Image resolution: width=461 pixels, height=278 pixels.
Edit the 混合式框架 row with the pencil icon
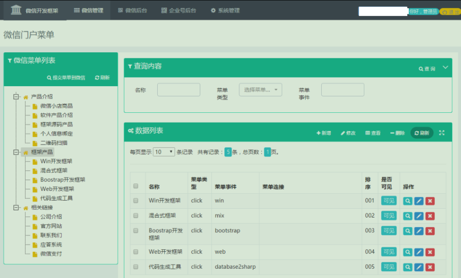click(418, 216)
